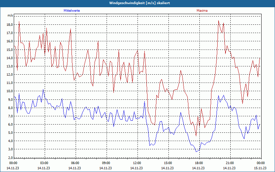The image size is (275, 172).
Task: Click the blue Mittelwerte peak near 03:00
Action: coord(43,89)
